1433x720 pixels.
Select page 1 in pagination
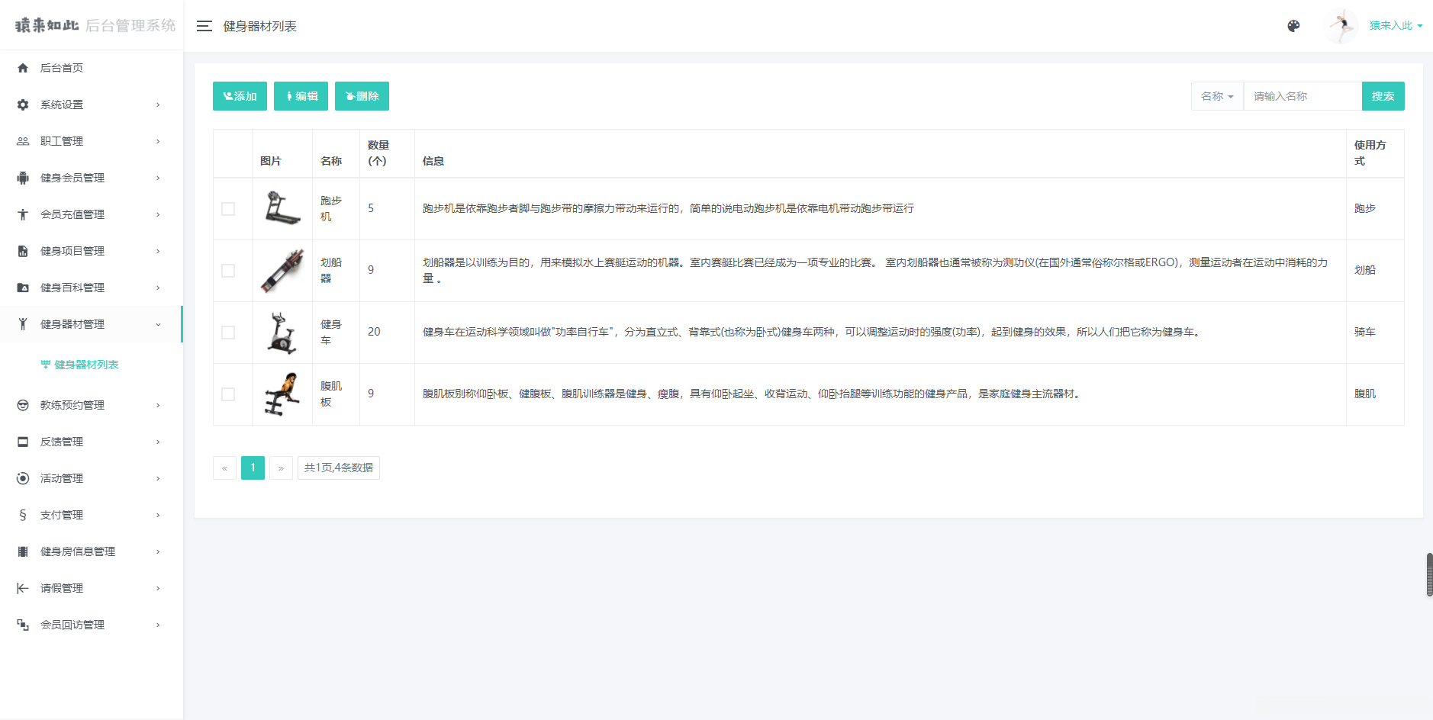point(253,468)
